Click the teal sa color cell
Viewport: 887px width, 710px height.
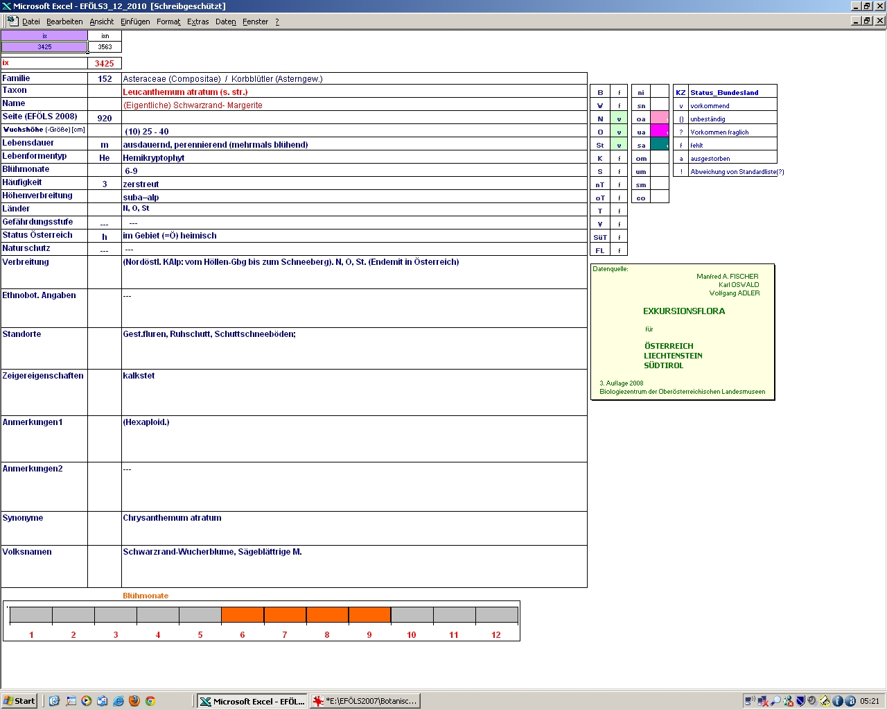pyautogui.click(x=660, y=144)
